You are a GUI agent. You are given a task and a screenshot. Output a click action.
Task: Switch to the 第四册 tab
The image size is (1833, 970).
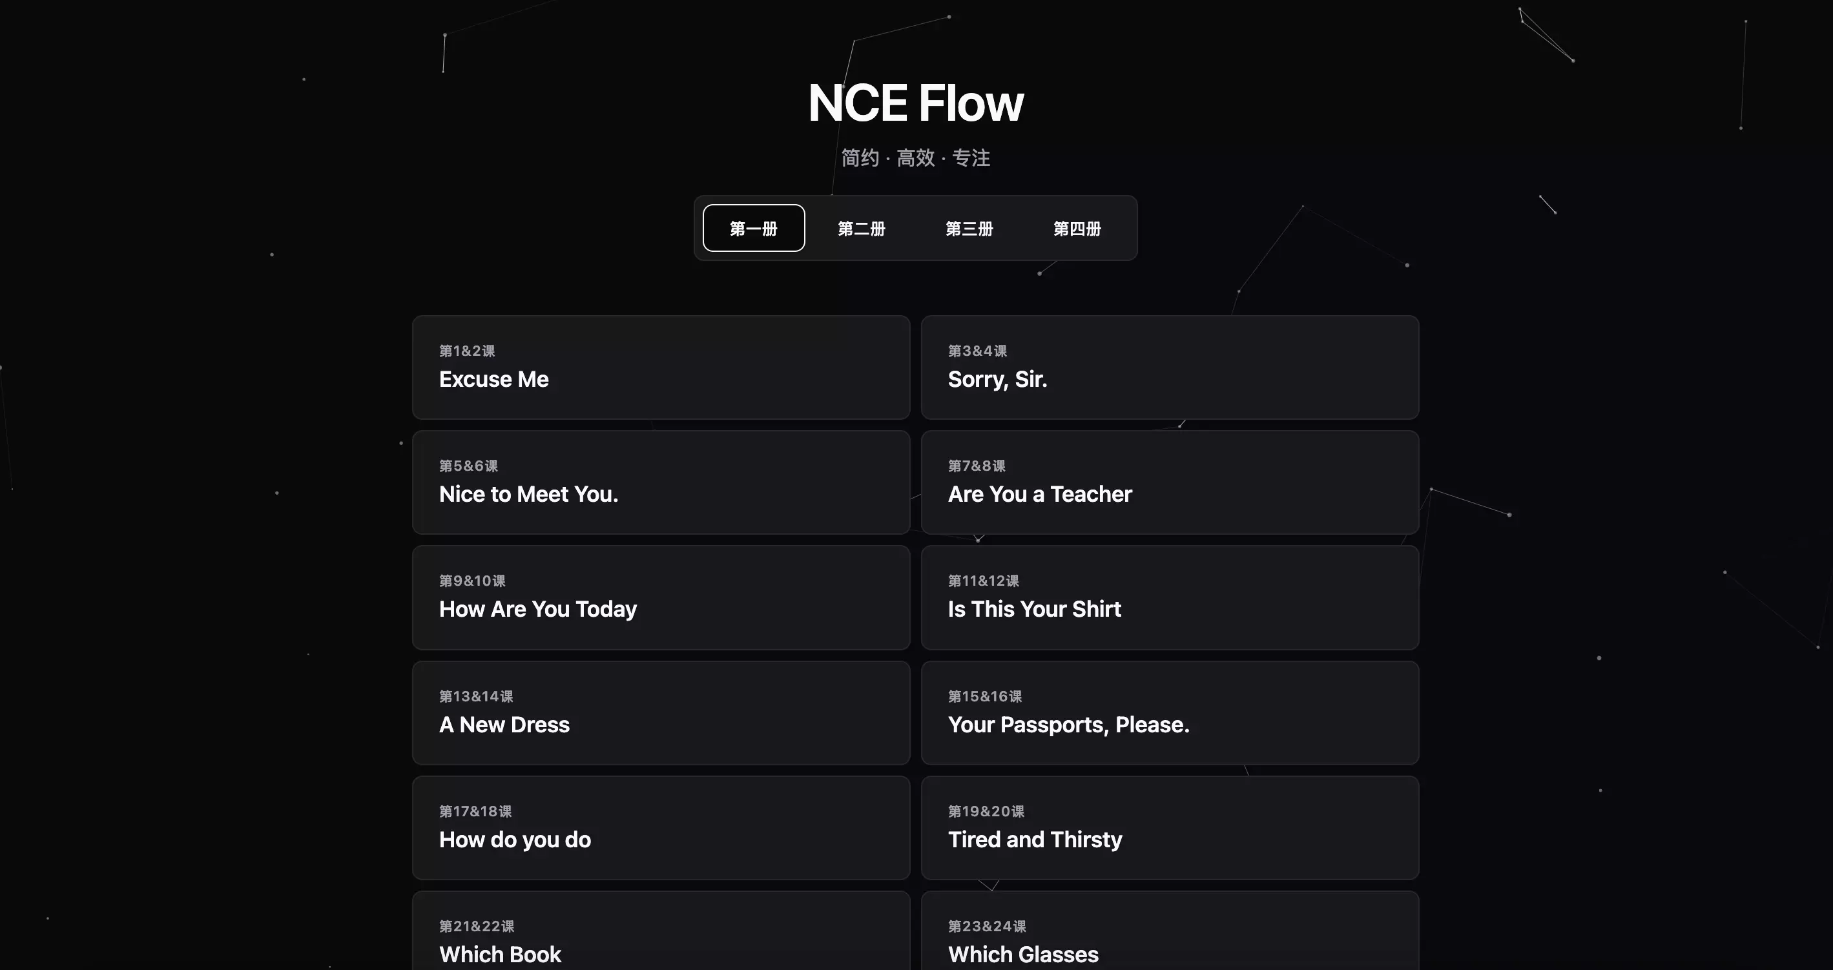tap(1077, 228)
